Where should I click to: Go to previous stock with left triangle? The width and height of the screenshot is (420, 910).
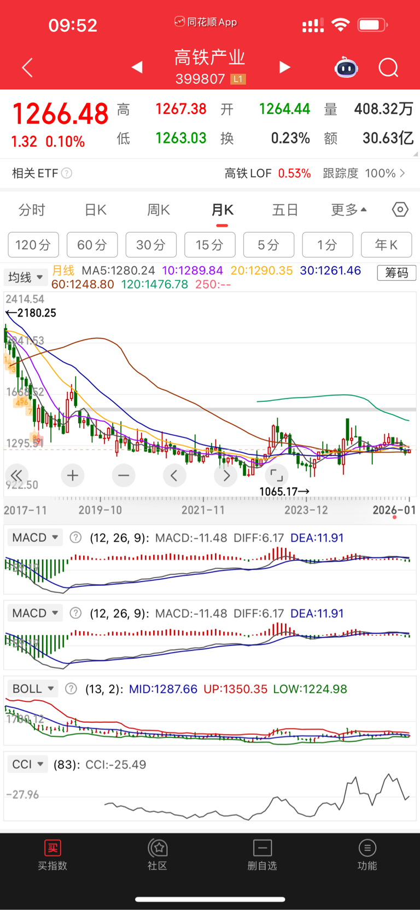coord(137,67)
